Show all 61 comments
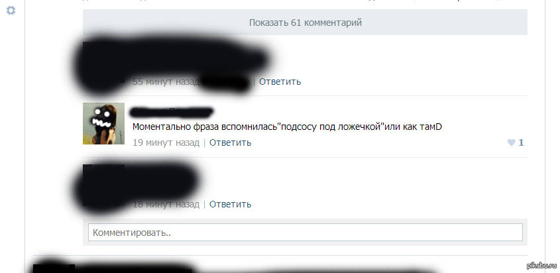This screenshot has height=273, width=560. (x=305, y=23)
